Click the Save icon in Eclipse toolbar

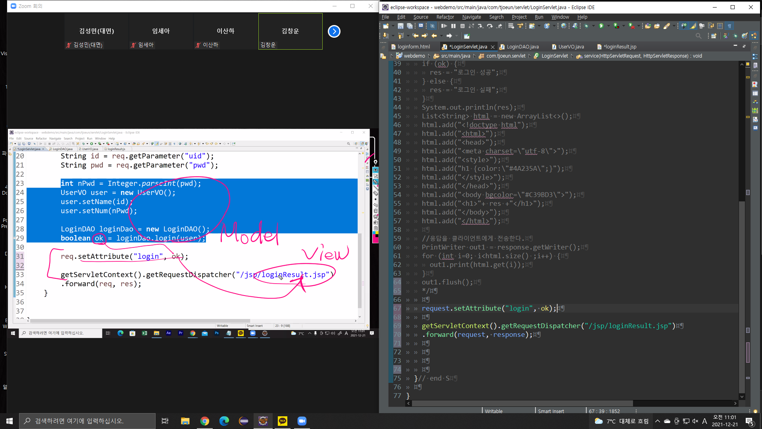point(400,26)
